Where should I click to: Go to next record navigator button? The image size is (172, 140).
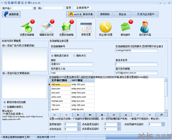[x=78, y=115]
